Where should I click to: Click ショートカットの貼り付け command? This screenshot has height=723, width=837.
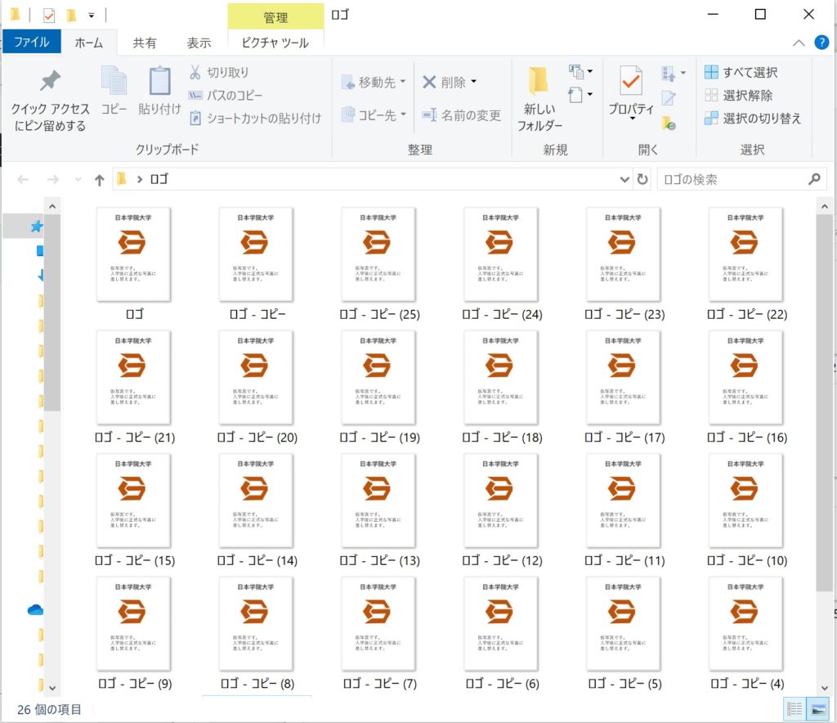[256, 118]
